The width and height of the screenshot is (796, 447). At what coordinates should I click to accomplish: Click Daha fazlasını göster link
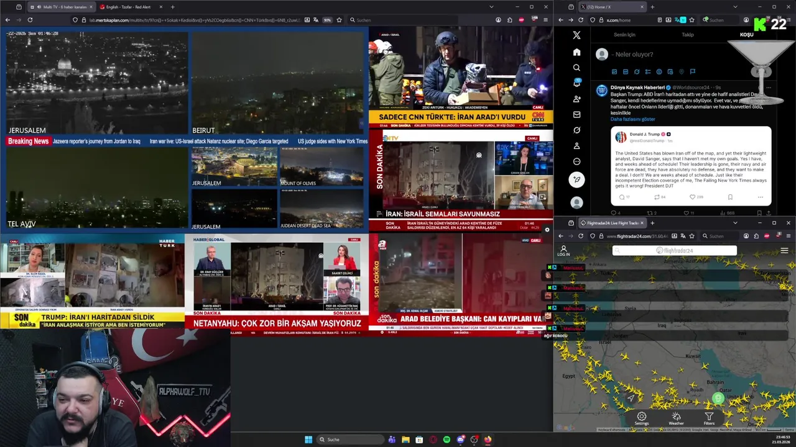tap(633, 119)
